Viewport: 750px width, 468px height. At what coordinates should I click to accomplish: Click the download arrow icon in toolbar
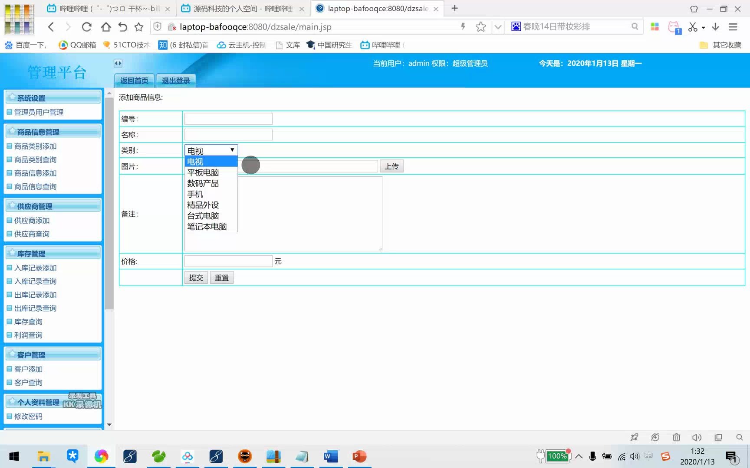[715, 26]
